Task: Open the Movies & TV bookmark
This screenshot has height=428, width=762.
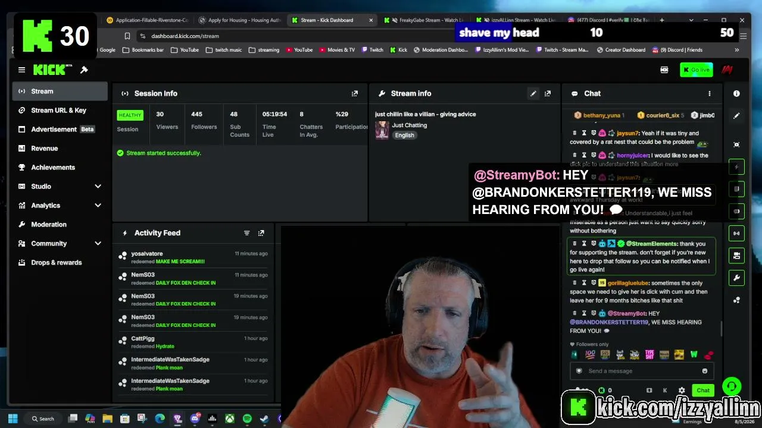Action: 337,50
